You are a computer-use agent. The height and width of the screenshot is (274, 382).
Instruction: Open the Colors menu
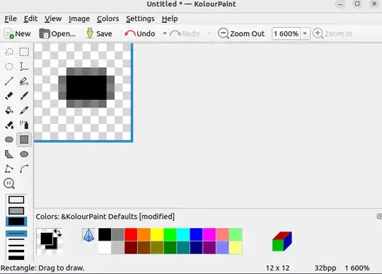108,19
